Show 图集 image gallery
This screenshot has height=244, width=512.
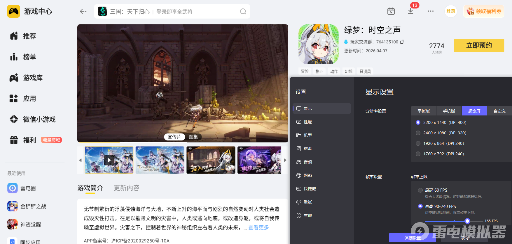coord(193,137)
